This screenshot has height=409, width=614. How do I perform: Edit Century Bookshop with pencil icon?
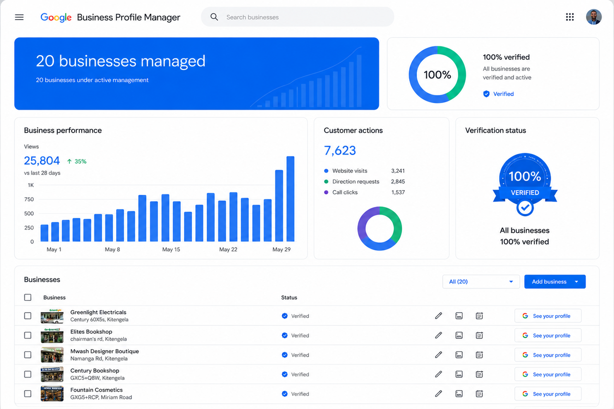point(438,374)
